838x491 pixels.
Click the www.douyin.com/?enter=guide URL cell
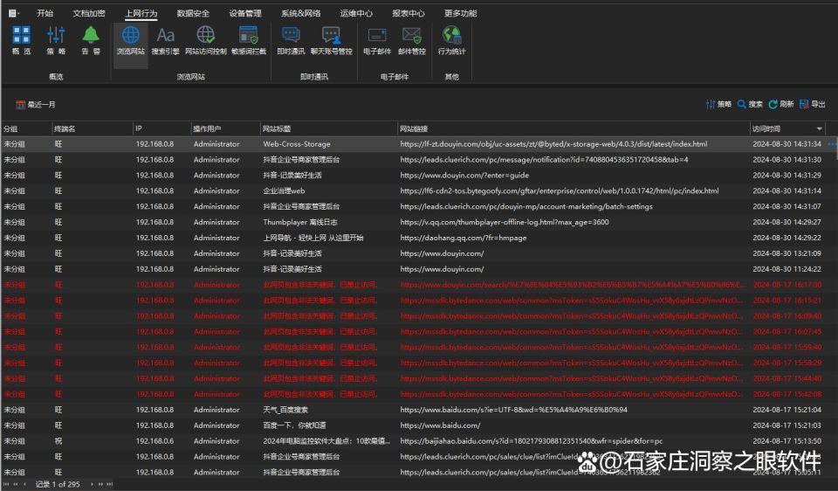tap(464, 175)
